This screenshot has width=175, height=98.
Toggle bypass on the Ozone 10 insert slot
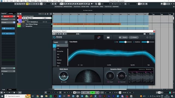pyautogui.click(x=3, y=28)
